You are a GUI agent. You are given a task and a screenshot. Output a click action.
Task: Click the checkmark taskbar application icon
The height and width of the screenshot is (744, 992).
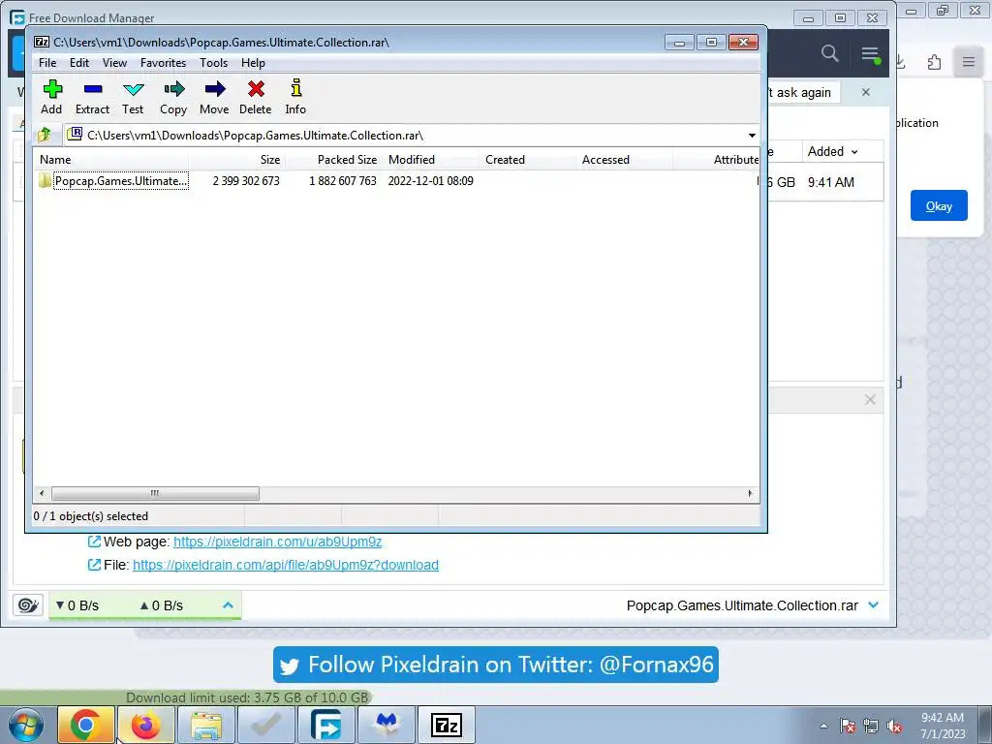point(266,725)
